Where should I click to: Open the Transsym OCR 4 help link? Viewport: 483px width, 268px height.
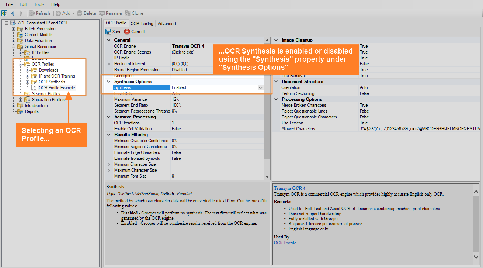[x=289, y=188]
